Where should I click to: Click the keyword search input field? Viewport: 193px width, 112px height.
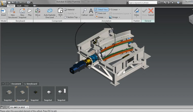click(143, 3)
